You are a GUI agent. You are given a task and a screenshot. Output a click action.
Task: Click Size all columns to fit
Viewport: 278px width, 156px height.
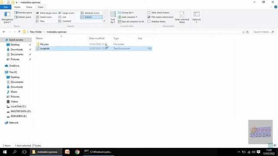[131, 21]
